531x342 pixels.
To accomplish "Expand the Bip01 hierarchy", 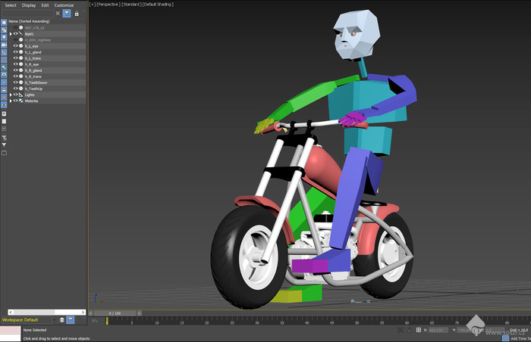I will click(11, 34).
